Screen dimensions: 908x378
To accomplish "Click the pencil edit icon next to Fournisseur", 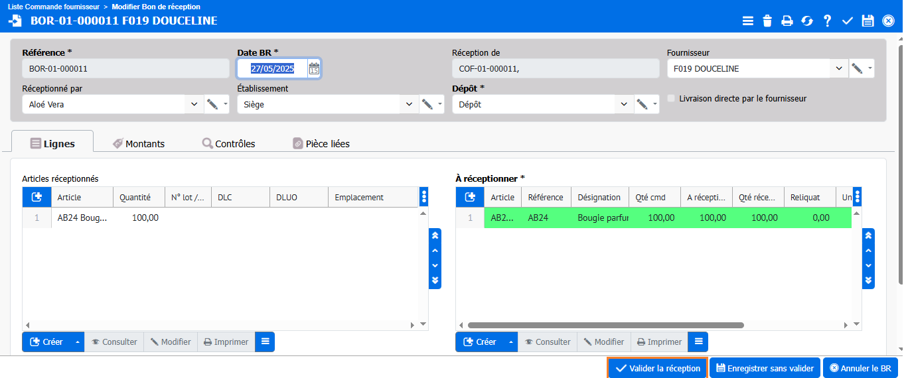I will pos(857,68).
